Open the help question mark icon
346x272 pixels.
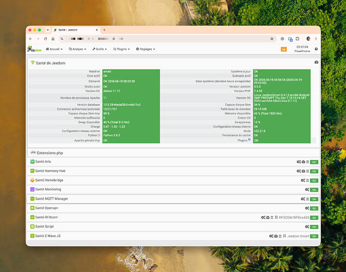316,49
